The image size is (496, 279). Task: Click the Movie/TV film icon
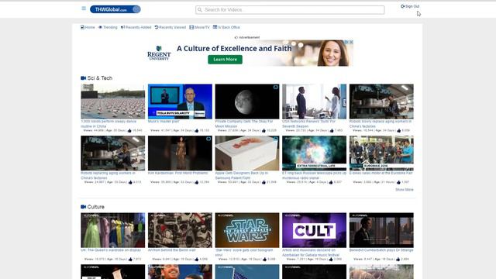click(191, 27)
